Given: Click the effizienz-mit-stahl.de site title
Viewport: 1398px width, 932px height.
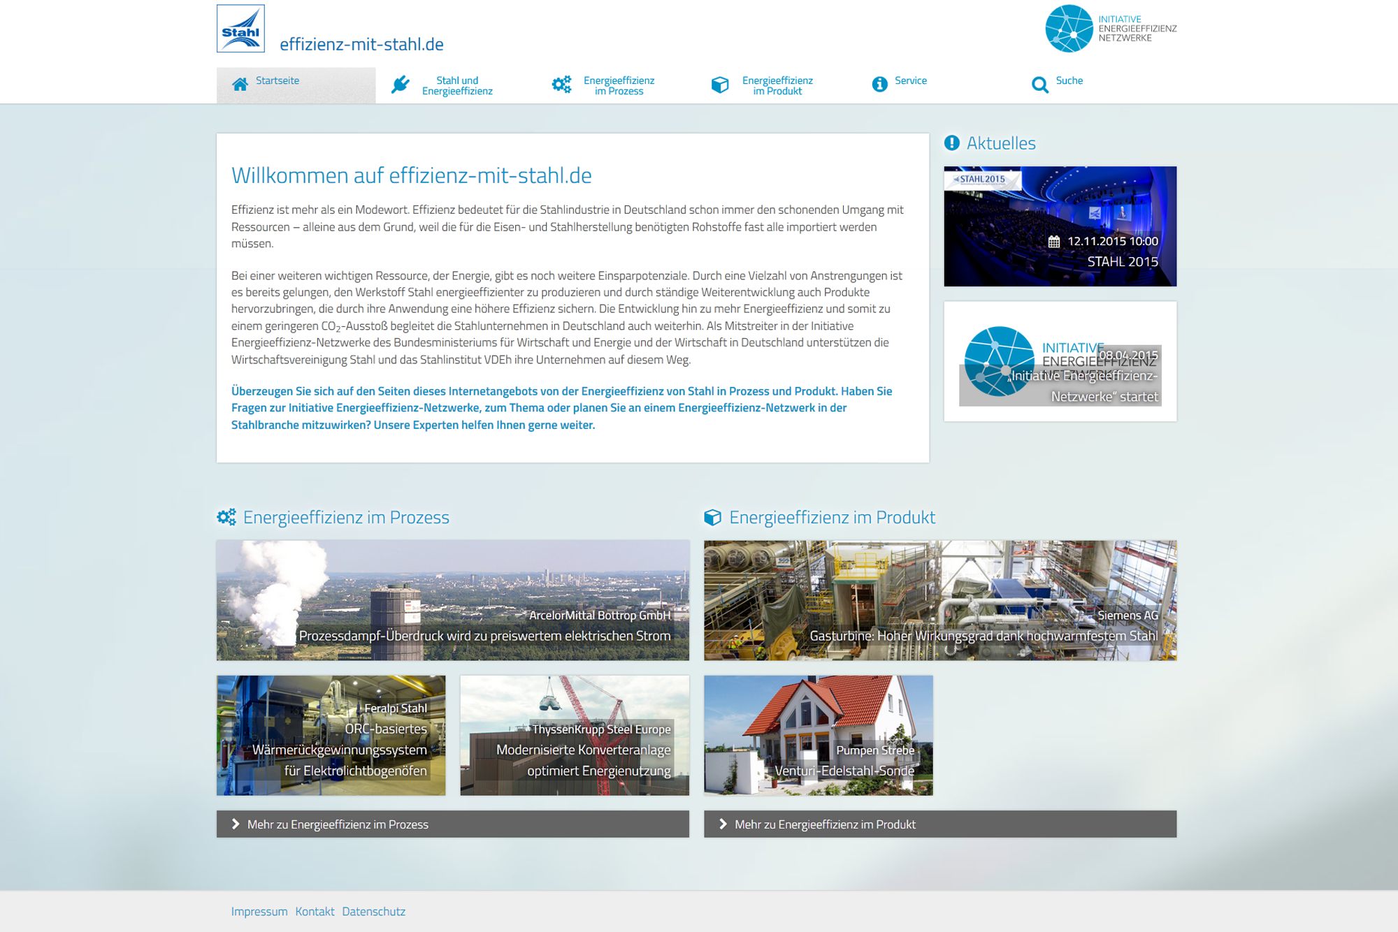Looking at the screenshot, I should click(x=361, y=44).
